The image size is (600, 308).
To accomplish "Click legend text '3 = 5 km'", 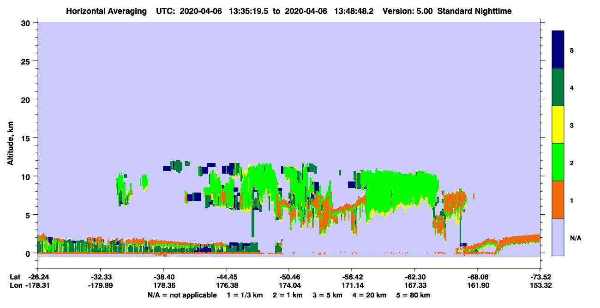I will (x=327, y=295).
